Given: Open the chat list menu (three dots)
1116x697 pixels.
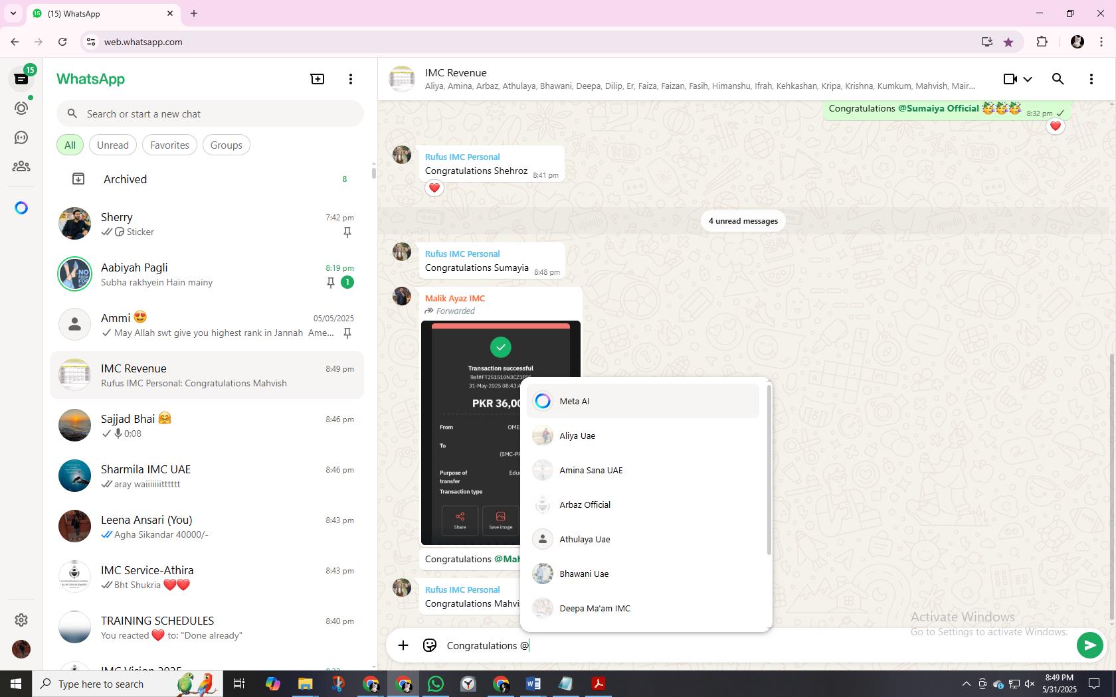Looking at the screenshot, I should tap(351, 79).
